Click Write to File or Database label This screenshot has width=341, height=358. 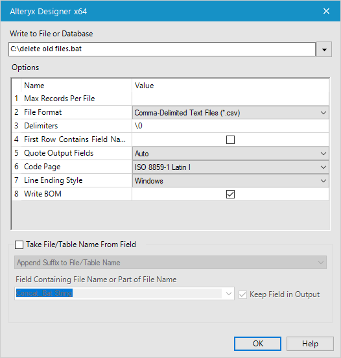[x=51, y=34]
